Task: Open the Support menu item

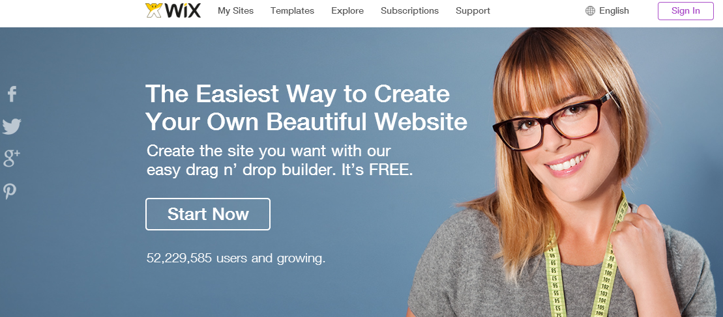Action: coord(473,10)
